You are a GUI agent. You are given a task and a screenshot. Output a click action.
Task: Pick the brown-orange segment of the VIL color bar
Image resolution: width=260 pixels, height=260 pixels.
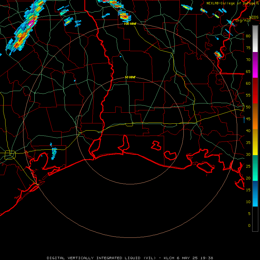[x=255, y=116]
